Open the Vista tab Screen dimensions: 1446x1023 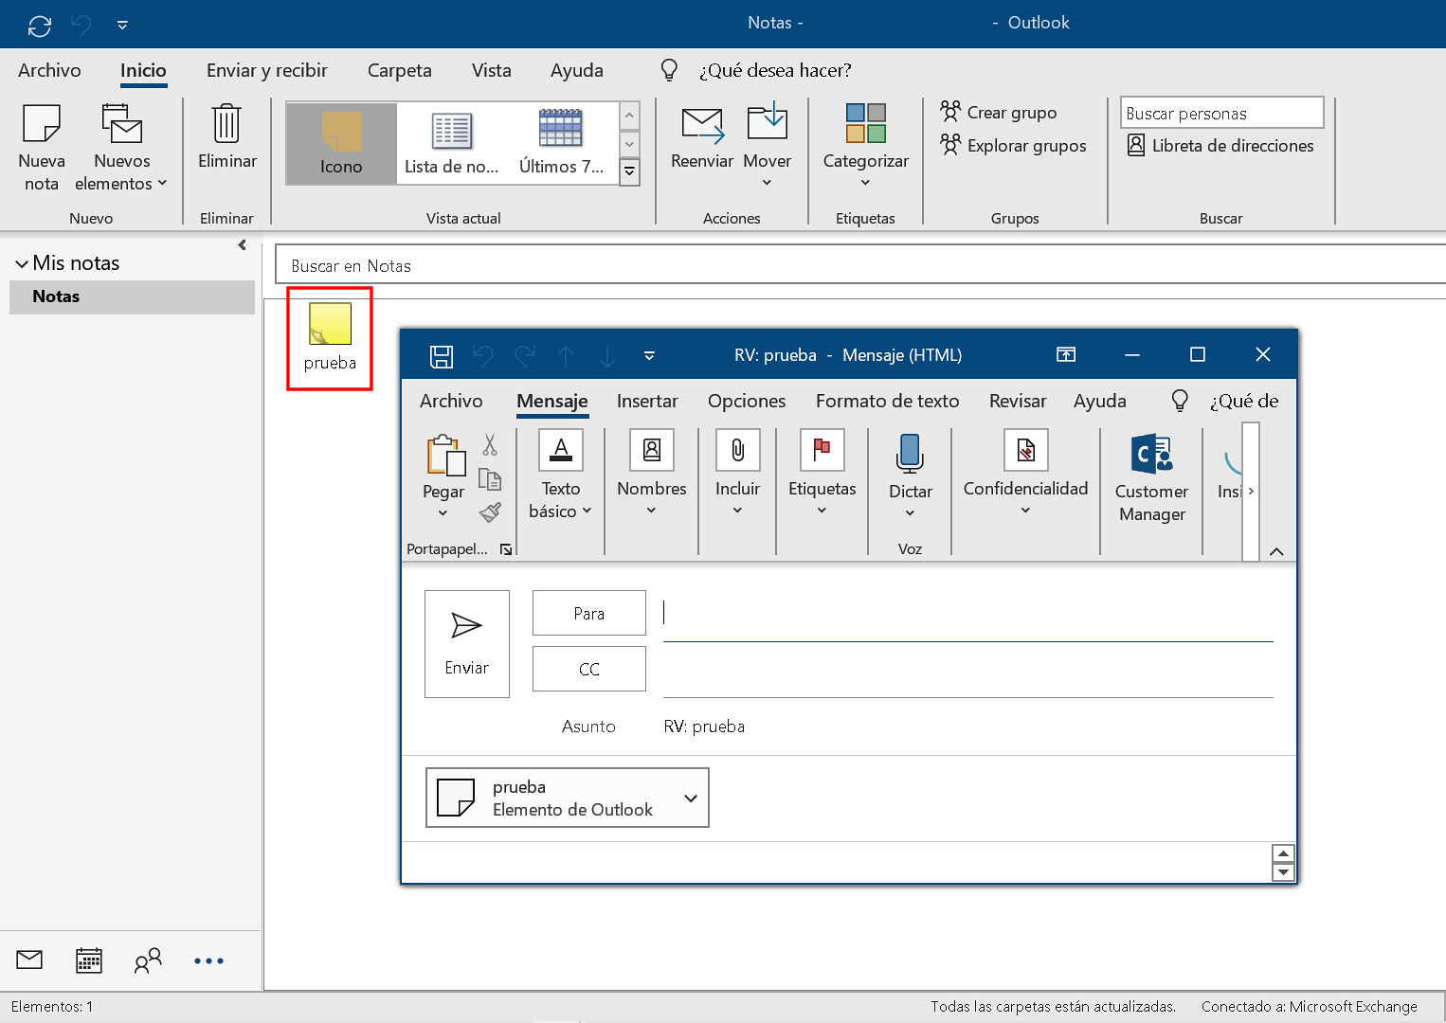click(491, 71)
